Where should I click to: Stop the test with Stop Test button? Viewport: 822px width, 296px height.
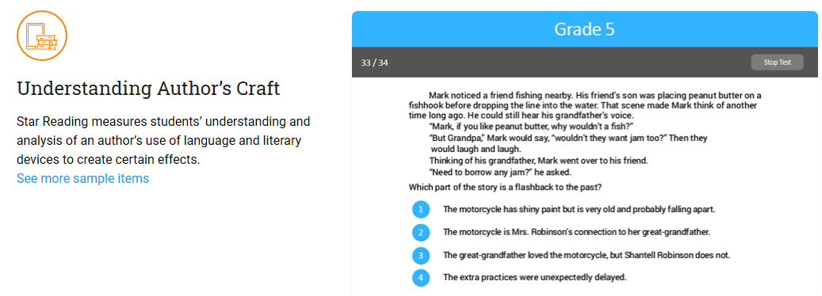[x=777, y=63]
